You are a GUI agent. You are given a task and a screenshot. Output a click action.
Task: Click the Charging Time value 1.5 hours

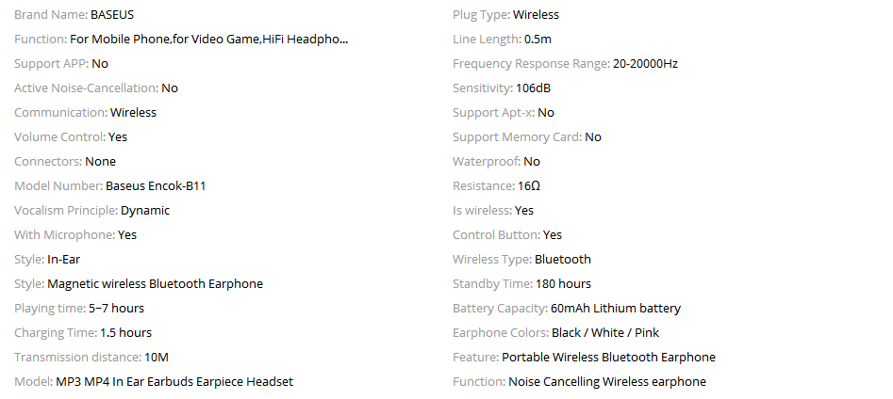125,333
